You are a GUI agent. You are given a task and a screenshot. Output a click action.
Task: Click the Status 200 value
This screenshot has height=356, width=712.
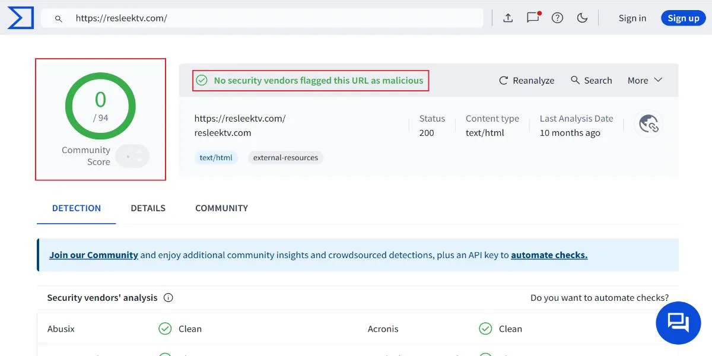(427, 133)
